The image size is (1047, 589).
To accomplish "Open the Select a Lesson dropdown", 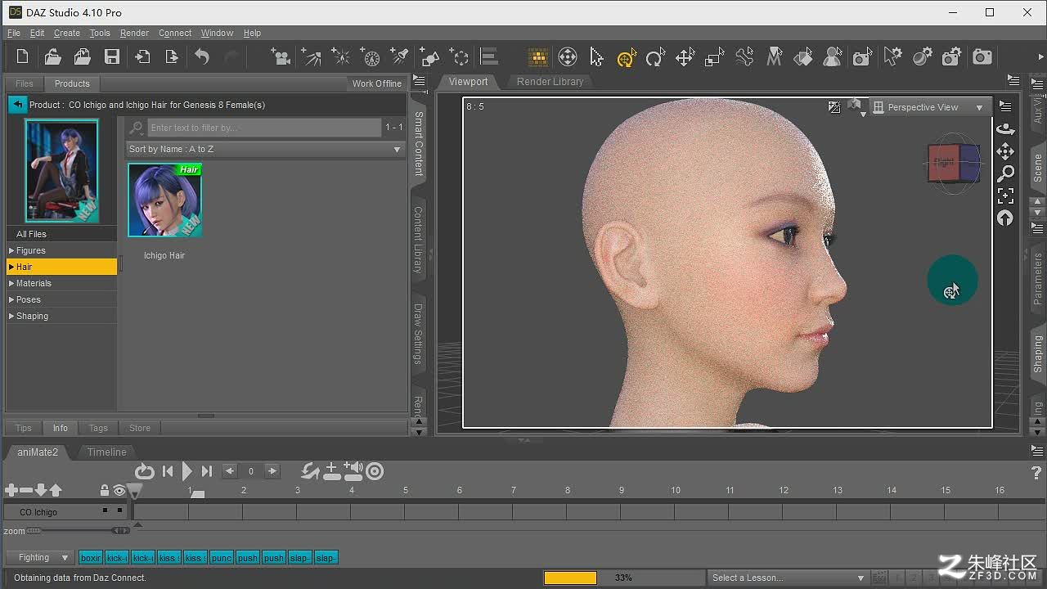I will coord(788,578).
